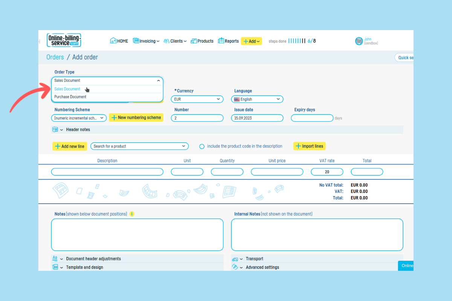Click the Transport truck icon
The image size is (452, 301).
[235, 259]
